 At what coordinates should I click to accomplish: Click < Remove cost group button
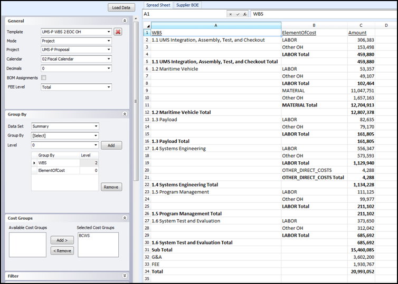pos(62,251)
